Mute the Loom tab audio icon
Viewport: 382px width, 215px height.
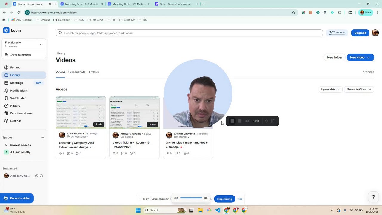pos(50,4)
